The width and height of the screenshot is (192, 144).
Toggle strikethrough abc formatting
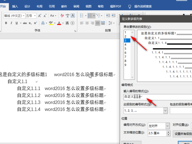25,23
